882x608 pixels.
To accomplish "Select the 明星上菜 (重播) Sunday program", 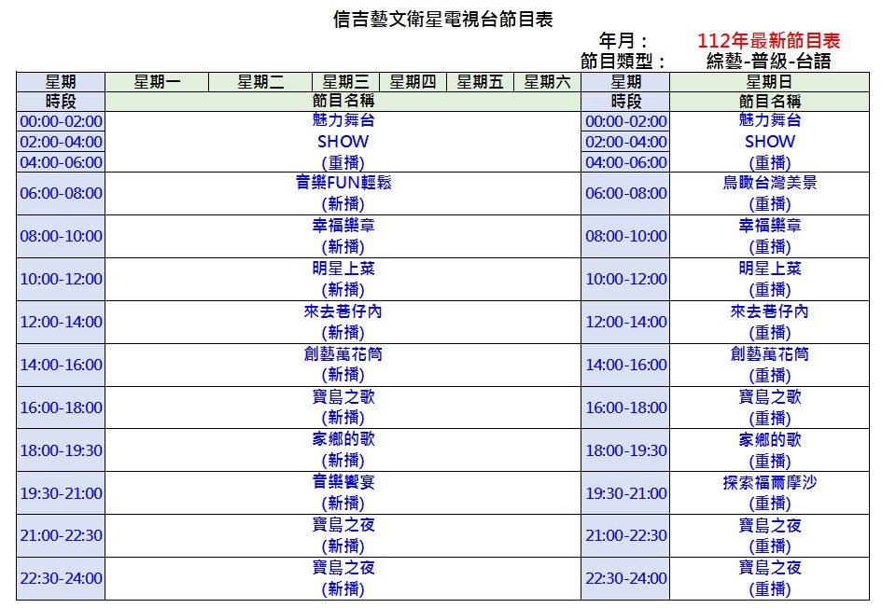I will coord(769,279).
